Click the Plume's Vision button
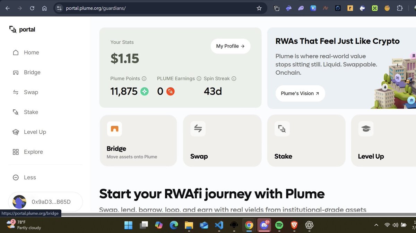Viewport: 416px width, 233px height. [300, 93]
